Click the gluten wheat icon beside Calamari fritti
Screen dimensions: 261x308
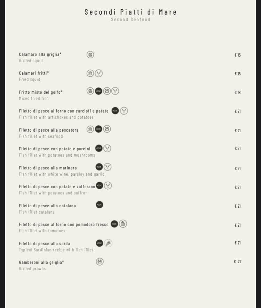coord(99,73)
